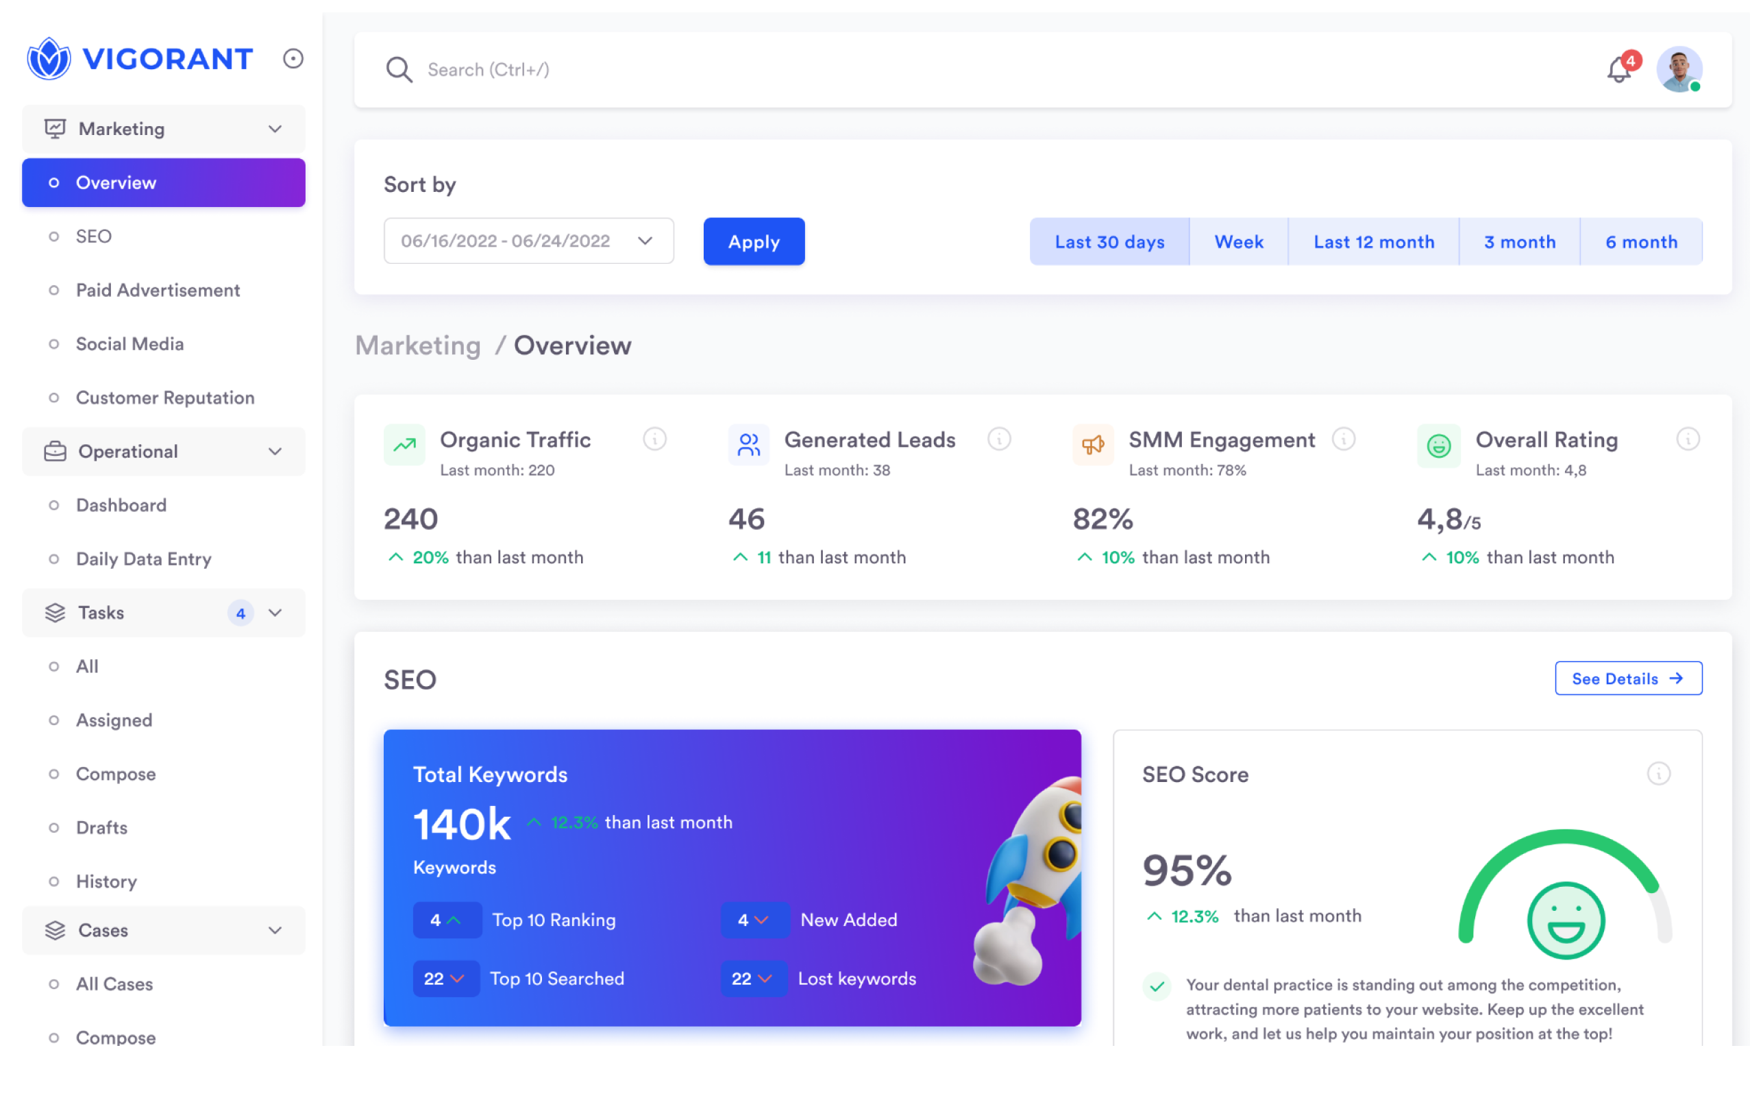The width and height of the screenshot is (1750, 1098).
Task: Collapse the Marketing sidebar section
Action: pos(274,130)
